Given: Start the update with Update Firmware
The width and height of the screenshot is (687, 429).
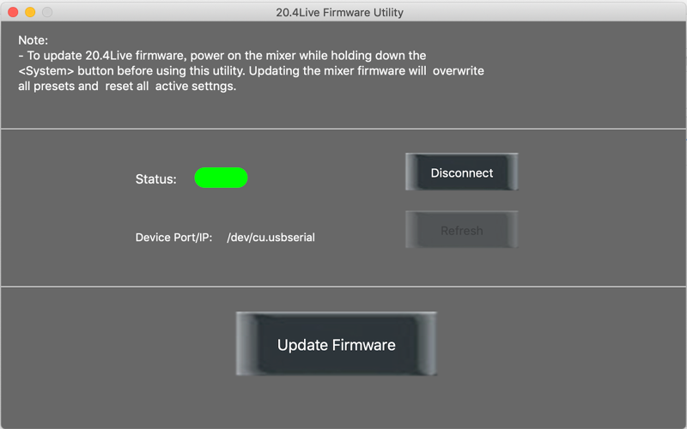Looking at the screenshot, I should pyautogui.click(x=337, y=344).
